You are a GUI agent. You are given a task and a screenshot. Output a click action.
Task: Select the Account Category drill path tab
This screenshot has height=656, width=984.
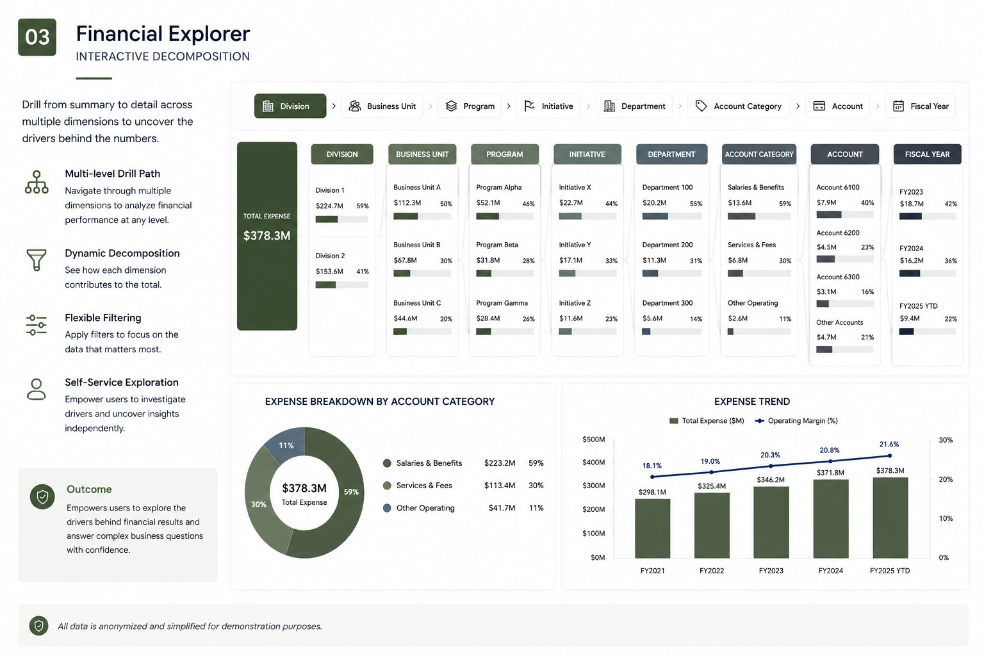tap(739, 106)
